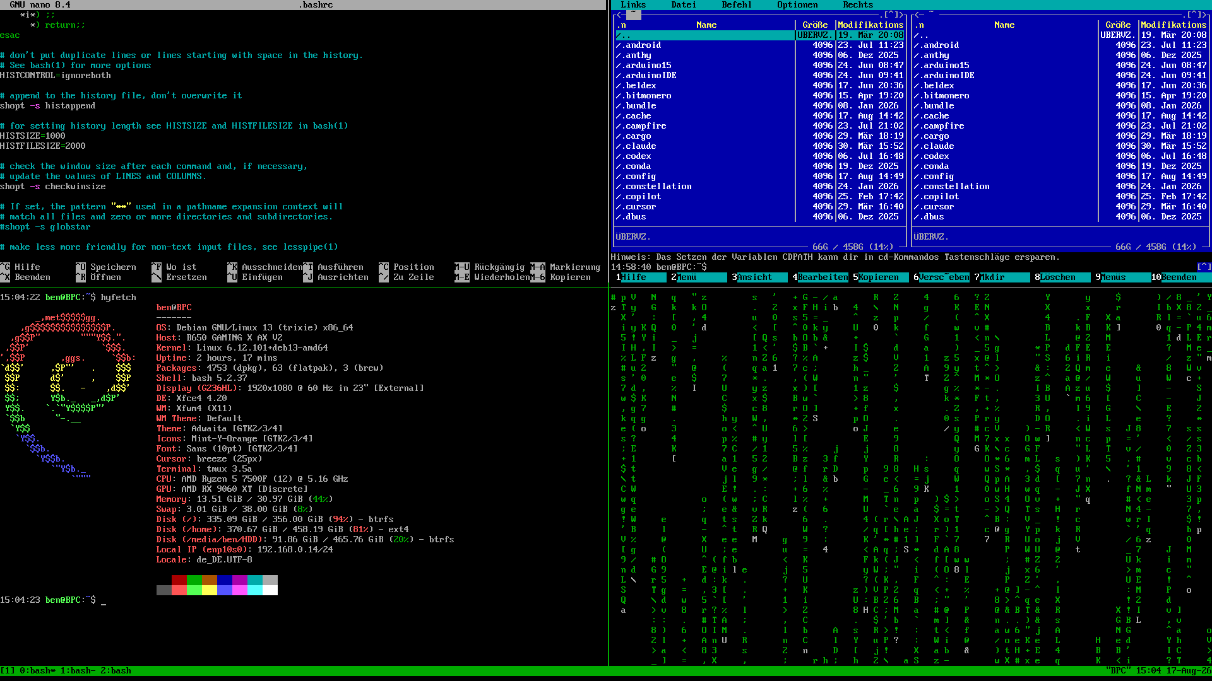Screen dimensions: 1212x681
Task: Click nano's Wo ist search shortcut
Action: click(x=174, y=267)
